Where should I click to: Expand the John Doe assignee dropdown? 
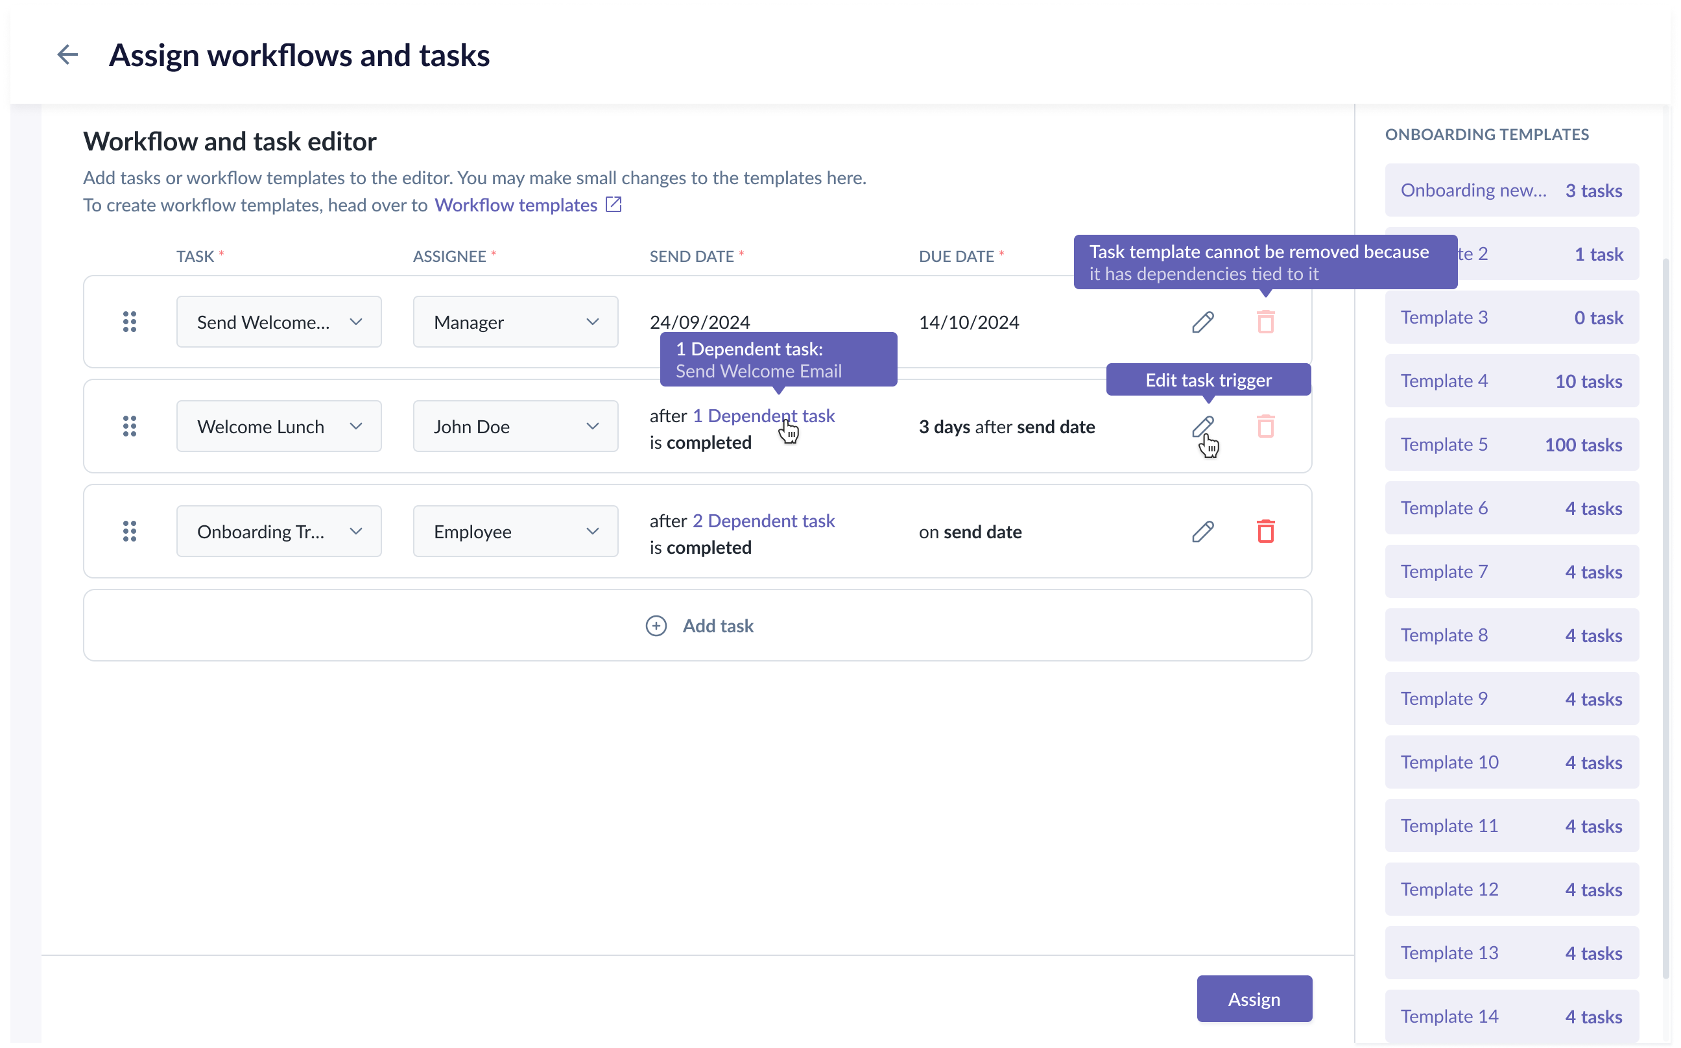pos(515,426)
